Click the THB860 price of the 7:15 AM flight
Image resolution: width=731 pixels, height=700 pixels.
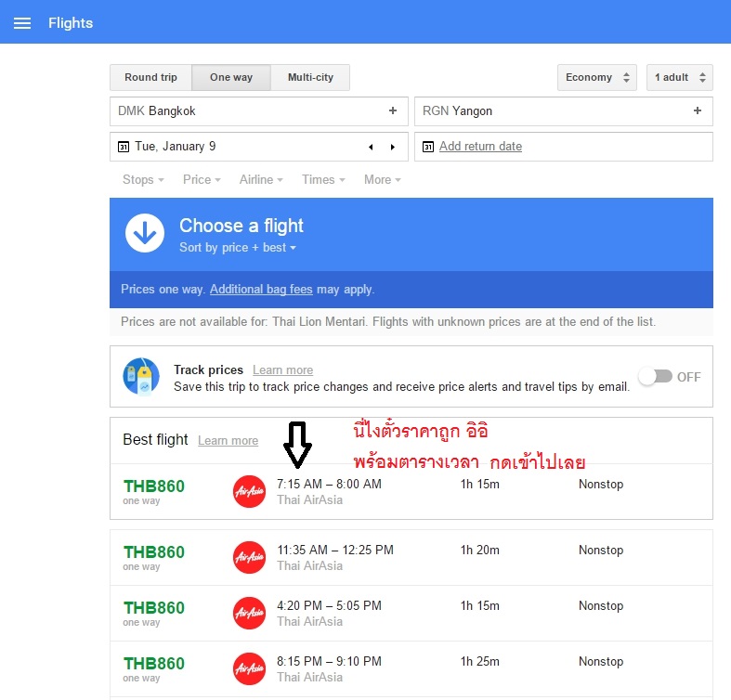pos(154,486)
